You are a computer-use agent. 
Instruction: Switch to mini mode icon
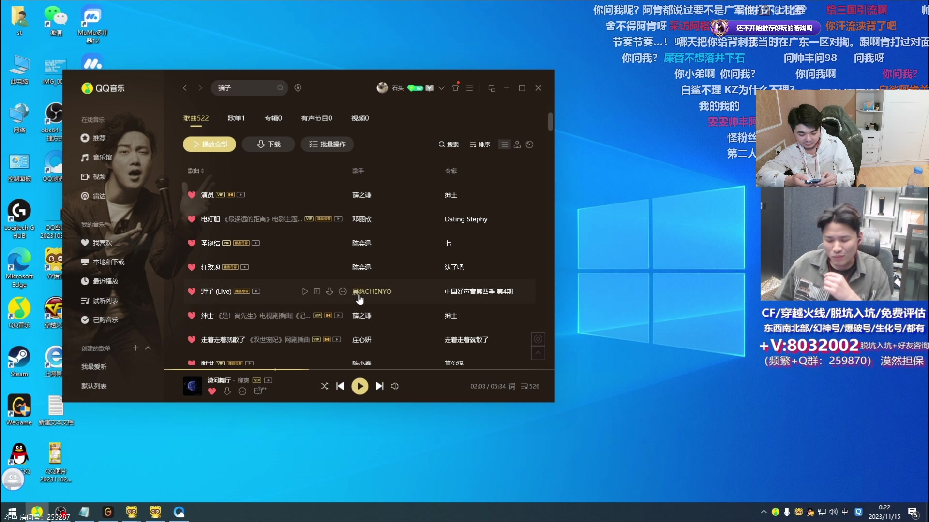[492, 88]
